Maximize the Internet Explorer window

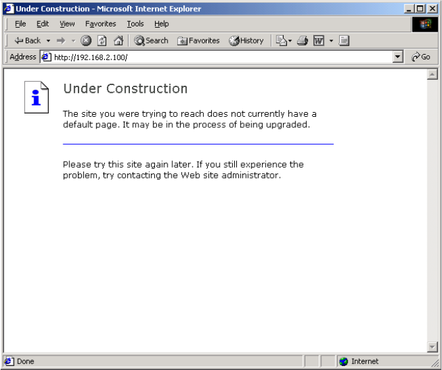point(420,9)
